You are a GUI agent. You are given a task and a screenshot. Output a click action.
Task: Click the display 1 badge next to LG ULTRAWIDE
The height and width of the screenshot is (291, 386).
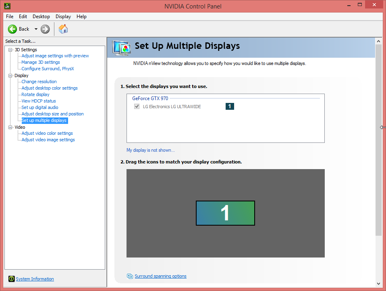[230, 106]
